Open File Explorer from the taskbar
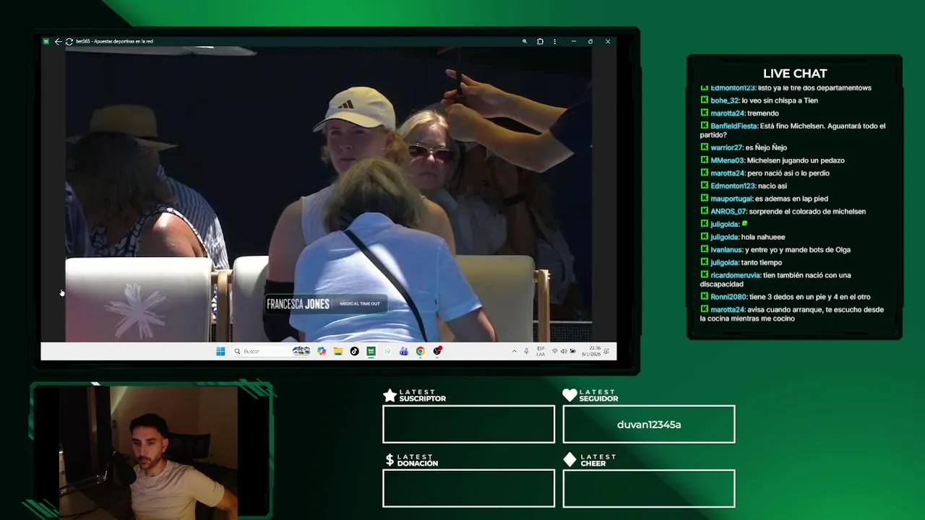This screenshot has width=925, height=520. pos(338,351)
